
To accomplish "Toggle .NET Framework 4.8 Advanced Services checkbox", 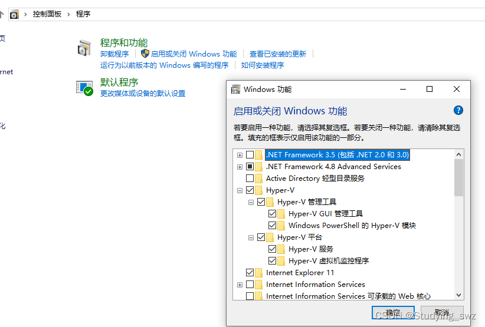I will pyautogui.click(x=250, y=166).
